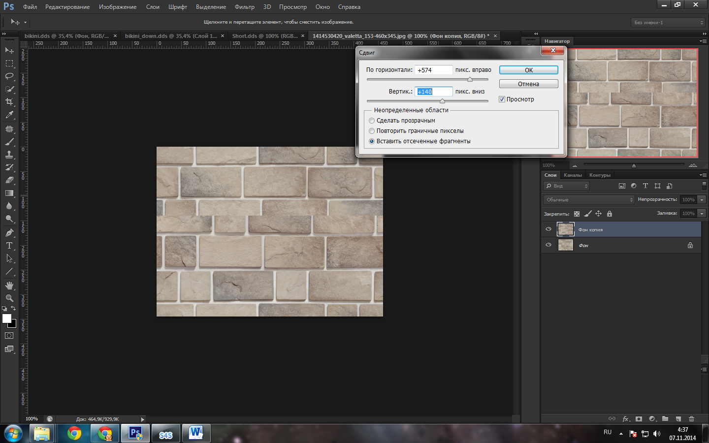
Task: Toggle the Просмотр preview checkbox
Action: (x=502, y=99)
